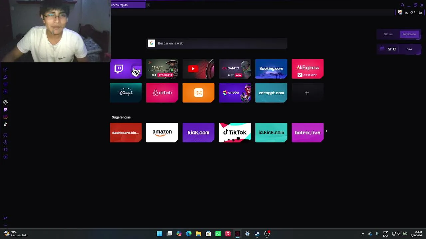
Task: Open the GX Control speedometer icon in sidebar
Action: click(x=5, y=70)
